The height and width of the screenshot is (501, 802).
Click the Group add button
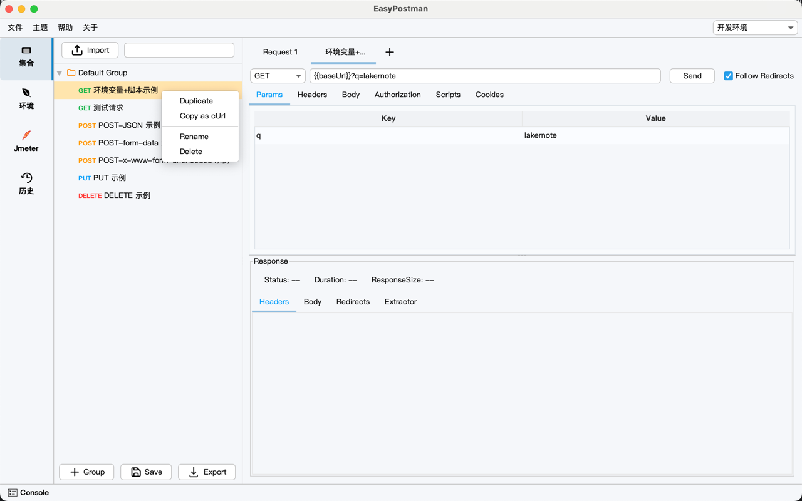86,472
